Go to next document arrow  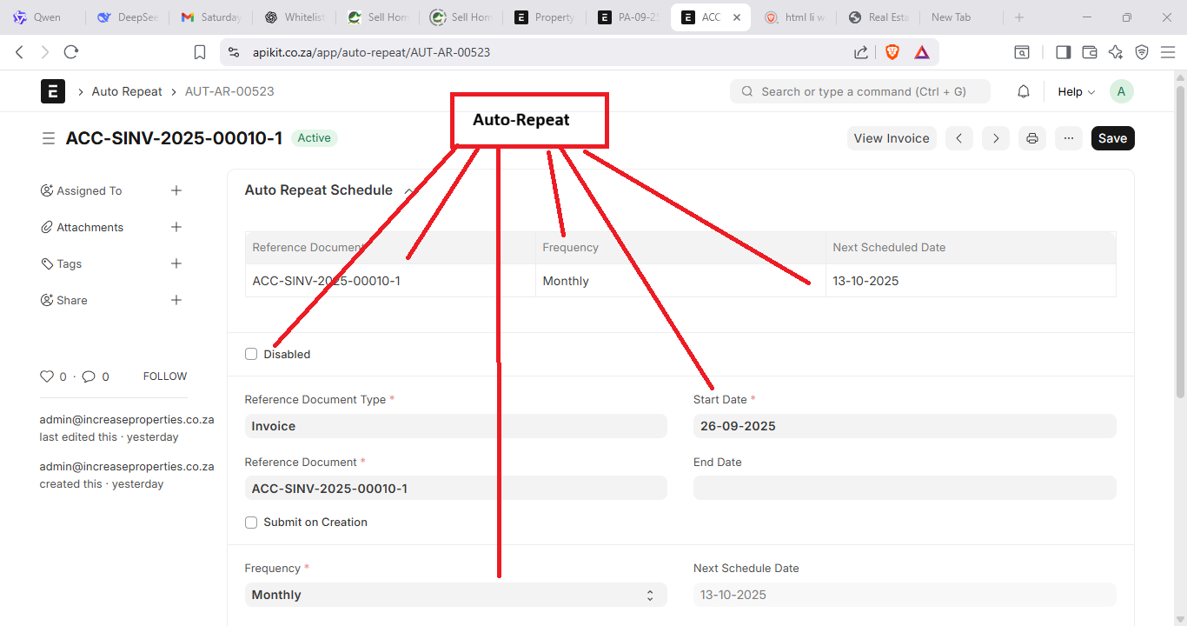(x=995, y=138)
